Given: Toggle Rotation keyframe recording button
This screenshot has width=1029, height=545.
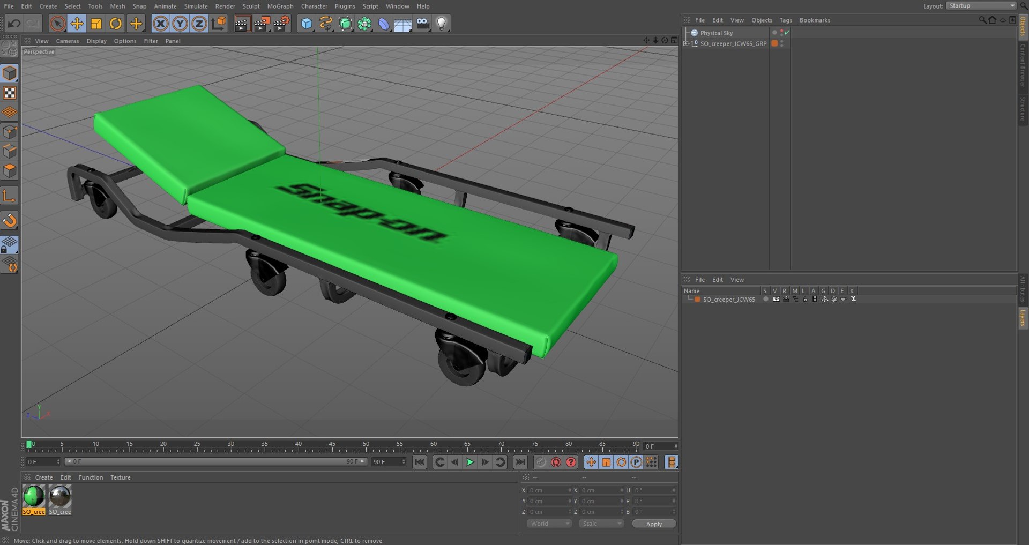Looking at the screenshot, I should coord(621,462).
